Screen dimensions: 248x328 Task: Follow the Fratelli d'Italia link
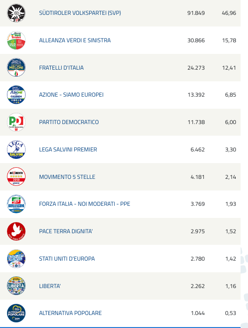click(x=61, y=67)
